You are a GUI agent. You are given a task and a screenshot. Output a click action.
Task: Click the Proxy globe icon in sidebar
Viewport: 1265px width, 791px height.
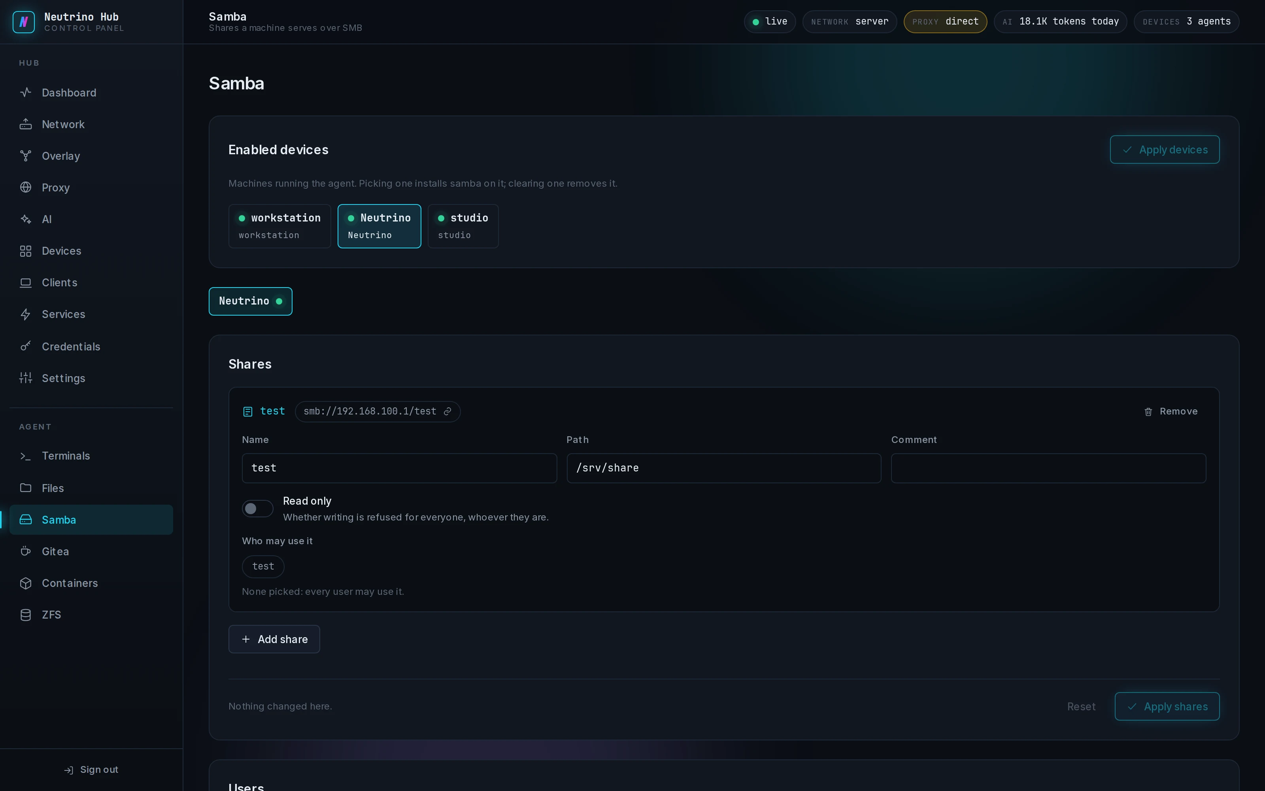point(26,187)
